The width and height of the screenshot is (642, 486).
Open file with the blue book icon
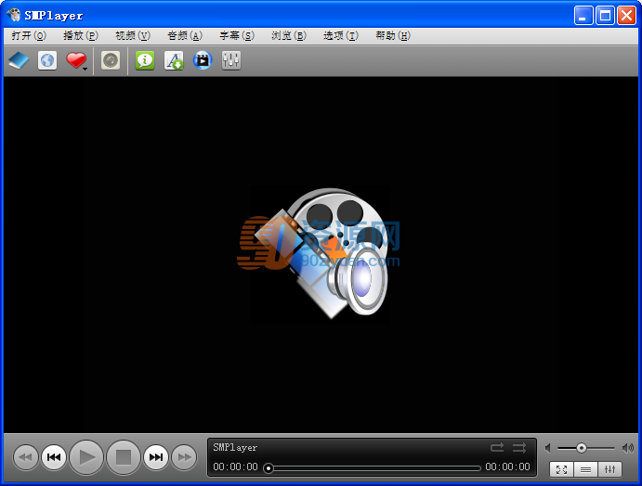pyautogui.click(x=19, y=60)
